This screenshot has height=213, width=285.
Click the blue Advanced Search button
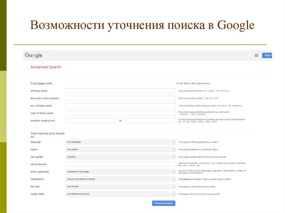164,203
